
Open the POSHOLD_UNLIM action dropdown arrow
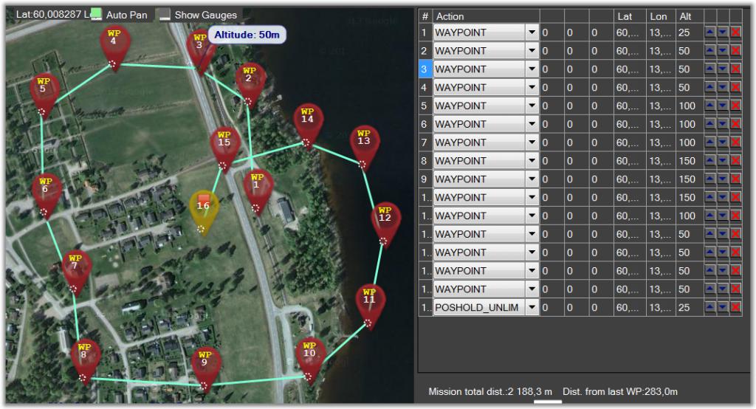tap(532, 307)
